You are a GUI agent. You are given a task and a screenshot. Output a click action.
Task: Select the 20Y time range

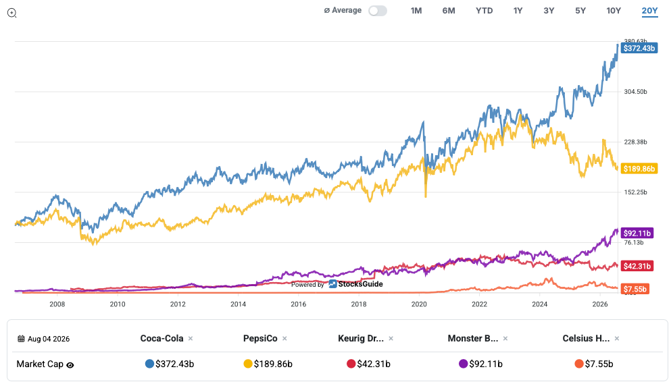pos(649,11)
